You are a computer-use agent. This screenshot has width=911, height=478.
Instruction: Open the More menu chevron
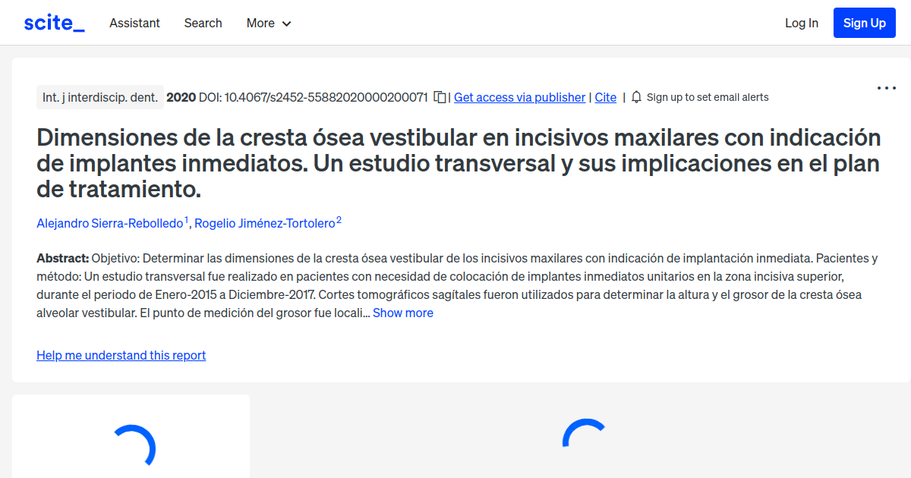pos(288,24)
